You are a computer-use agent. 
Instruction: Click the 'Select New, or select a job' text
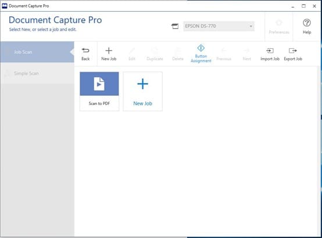pos(42,30)
